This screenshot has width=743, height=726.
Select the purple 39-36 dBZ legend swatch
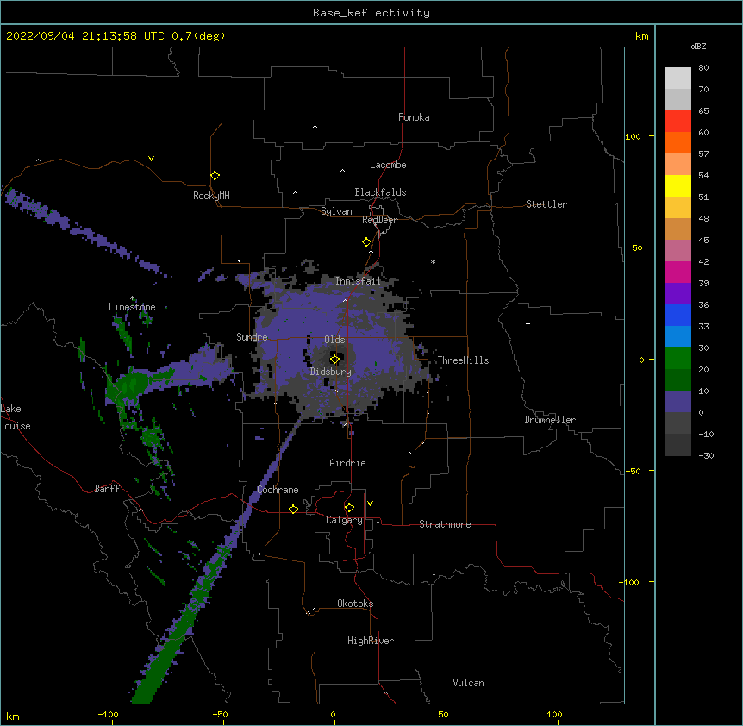(x=677, y=293)
